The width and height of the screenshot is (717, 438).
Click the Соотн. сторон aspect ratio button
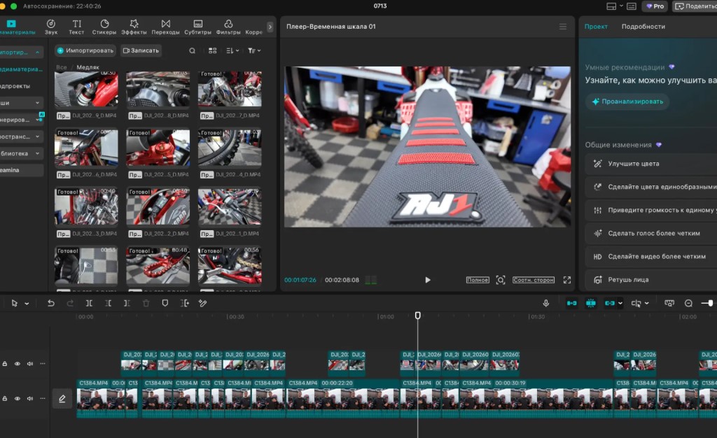pos(533,280)
